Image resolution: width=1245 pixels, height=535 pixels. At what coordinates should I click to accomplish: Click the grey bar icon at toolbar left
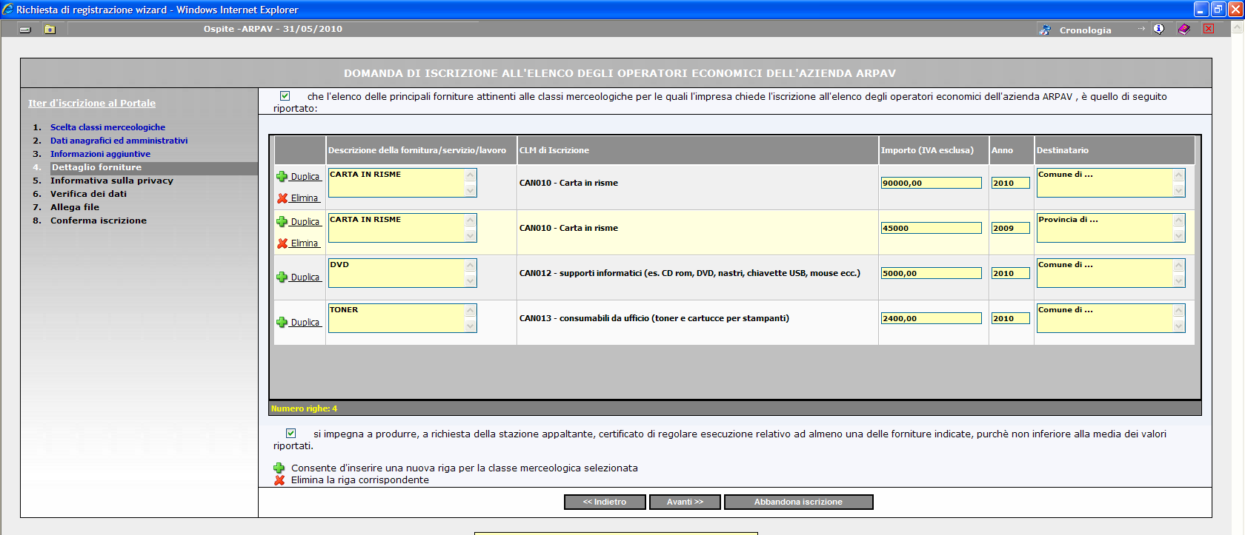25,30
